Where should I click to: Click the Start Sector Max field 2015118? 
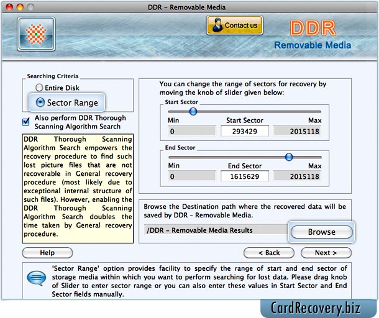[x=297, y=131]
